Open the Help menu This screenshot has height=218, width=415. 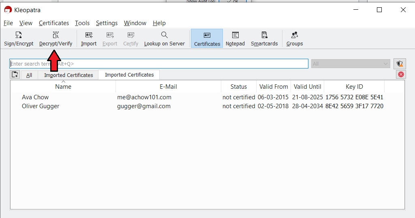(x=159, y=23)
